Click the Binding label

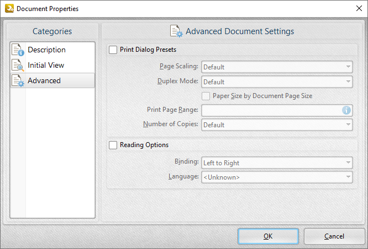pos(187,162)
